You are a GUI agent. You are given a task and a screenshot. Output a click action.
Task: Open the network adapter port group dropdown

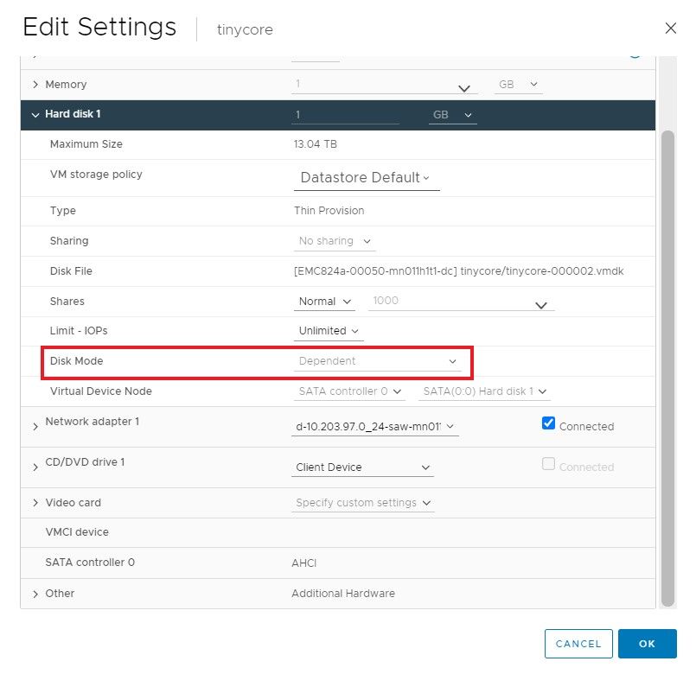(375, 426)
